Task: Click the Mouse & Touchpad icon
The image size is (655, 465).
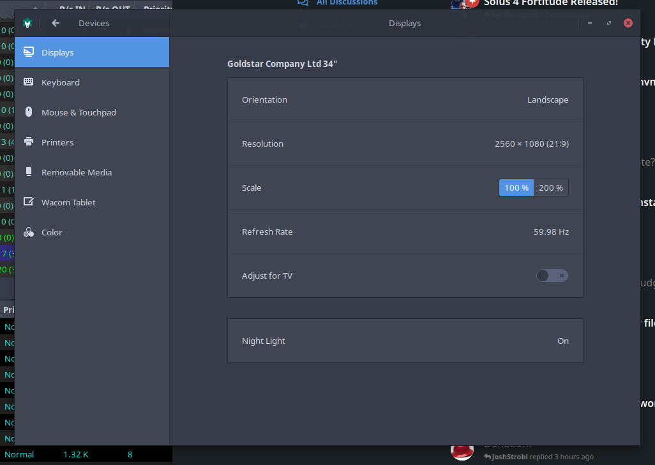Action: pyautogui.click(x=29, y=112)
